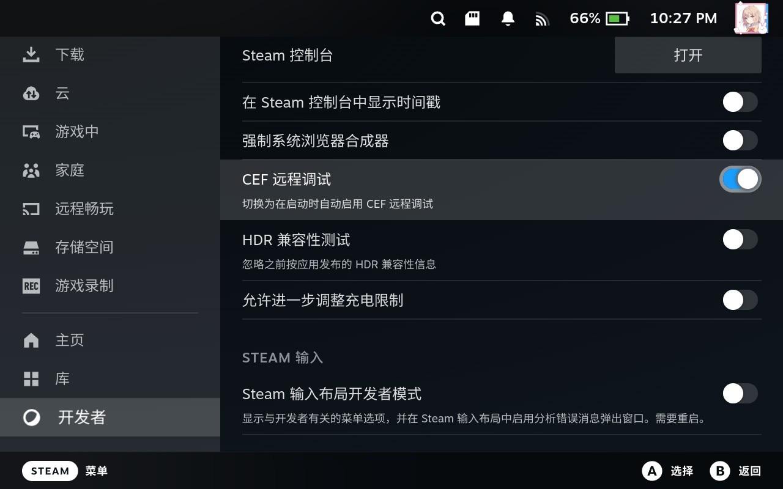Toggle Steam Input layout developer mode

coord(740,394)
